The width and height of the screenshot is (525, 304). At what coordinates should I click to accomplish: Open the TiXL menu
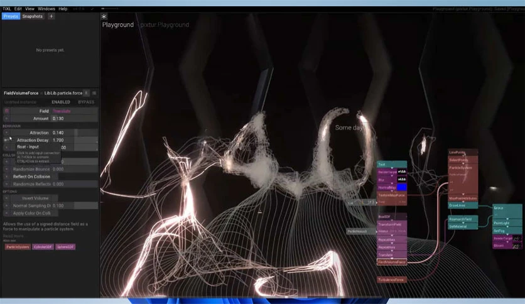coord(7,9)
